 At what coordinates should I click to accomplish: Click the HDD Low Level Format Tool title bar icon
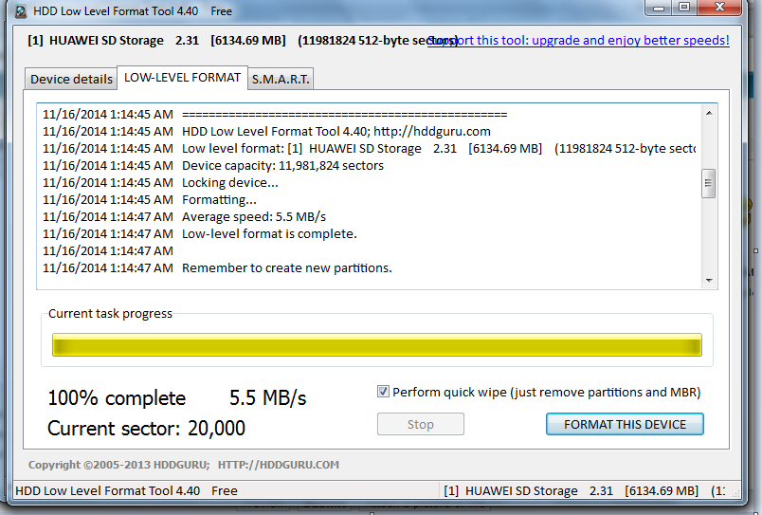pos(20,11)
